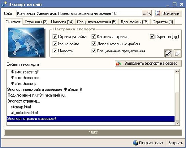Screen dimensions: 186x148
Task: Minimize the Экспорт на сайт window
Action: (x=168, y=5)
